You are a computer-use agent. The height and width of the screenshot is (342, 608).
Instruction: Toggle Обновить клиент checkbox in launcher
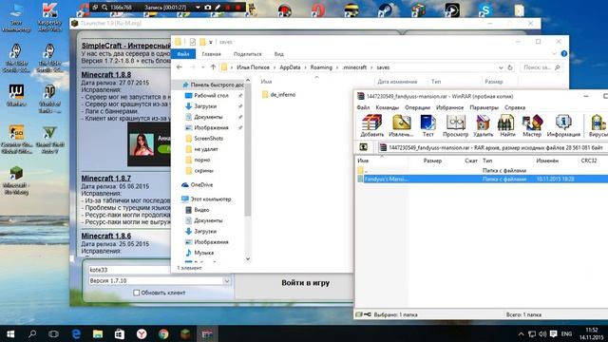coord(137,293)
